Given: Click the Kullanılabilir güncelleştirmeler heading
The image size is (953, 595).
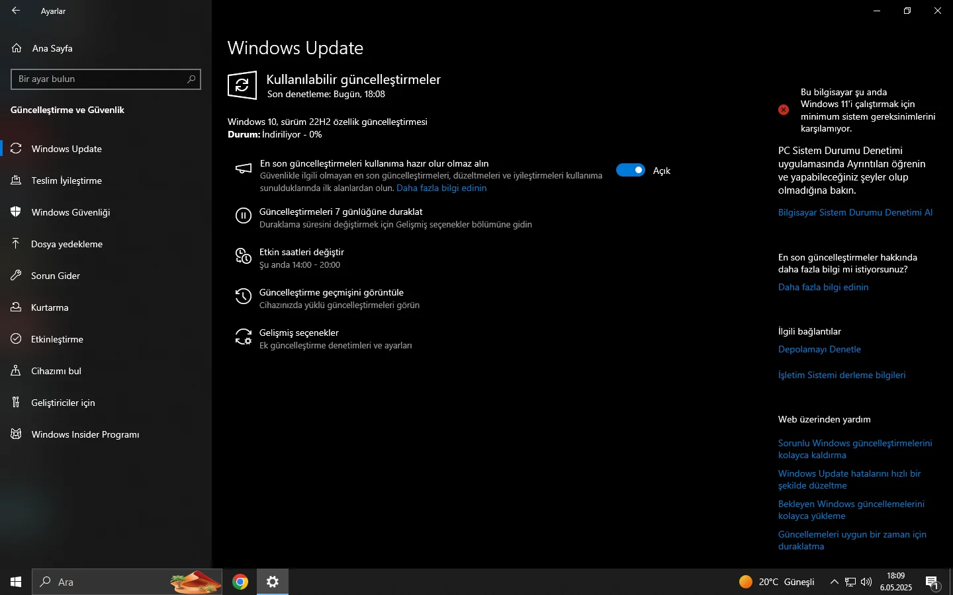Looking at the screenshot, I should click(353, 79).
